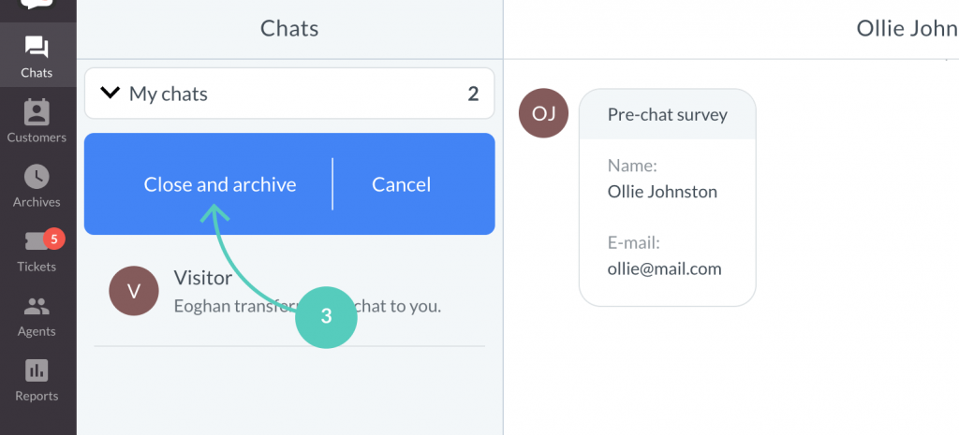Open the Reports chart icon
959x435 pixels.
[x=37, y=370]
